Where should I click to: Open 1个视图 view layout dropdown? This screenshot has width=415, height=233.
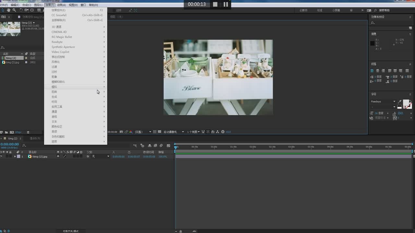193,132
